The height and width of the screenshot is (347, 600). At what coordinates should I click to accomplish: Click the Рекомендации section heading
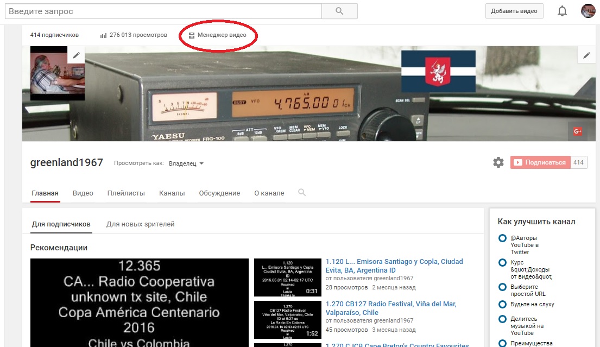(x=59, y=248)
